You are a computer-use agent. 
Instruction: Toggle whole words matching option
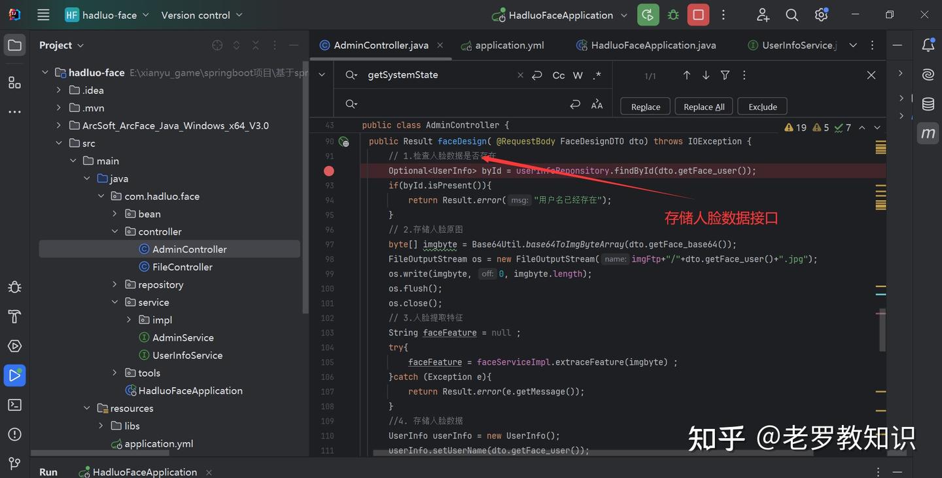pos(578,75)
